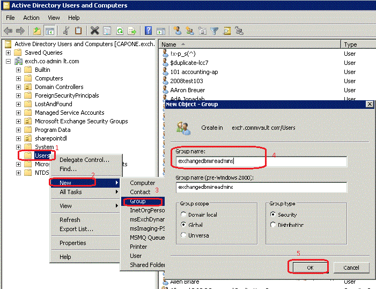Click the filter funnel toolbar icon
This screenshot has height=289, width=376.
tap(215, 31)
